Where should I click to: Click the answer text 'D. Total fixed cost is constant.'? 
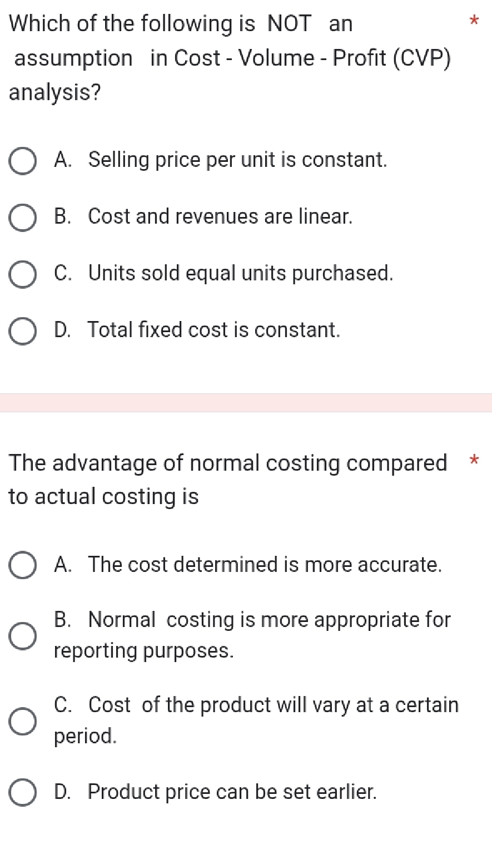(x=197, y=330)
